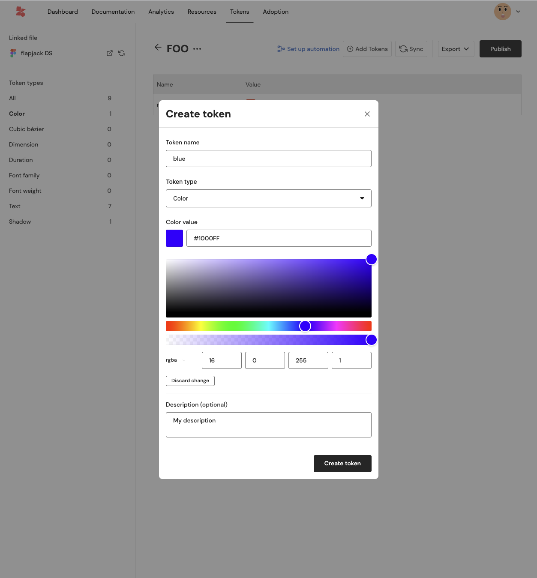The width and height of the screenshot is (537, 578).
Task: Switch to the Analytics tab
Action: point(161,12)
